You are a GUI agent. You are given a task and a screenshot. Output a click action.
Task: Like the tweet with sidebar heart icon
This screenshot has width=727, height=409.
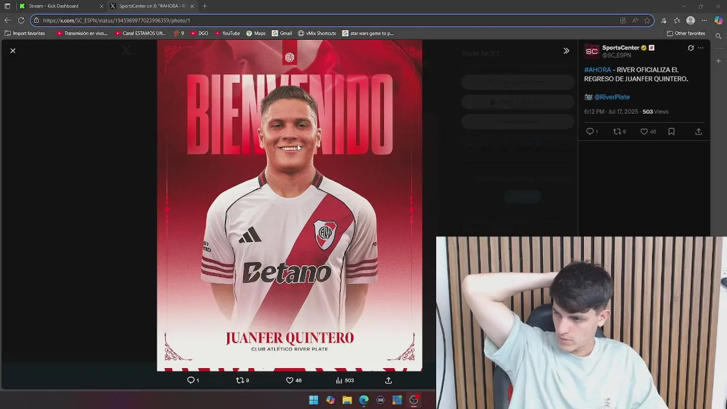click(644, 132)
